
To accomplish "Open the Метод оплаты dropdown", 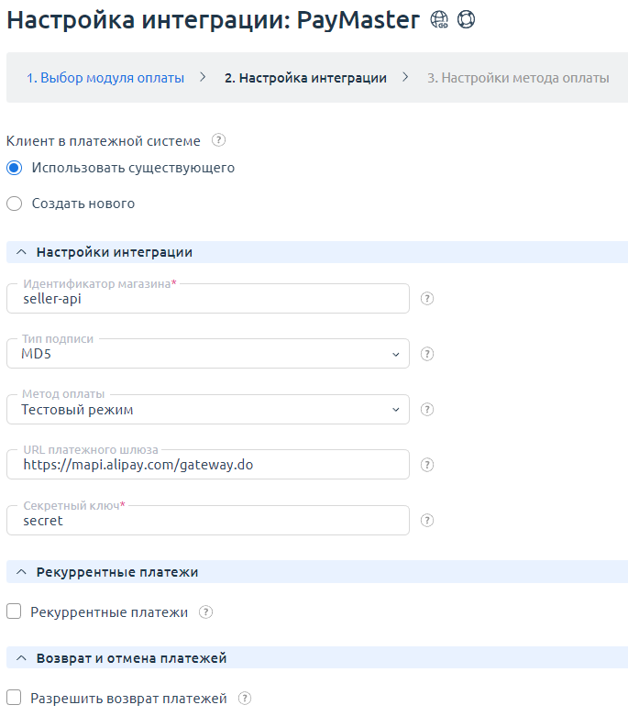I will point(208,410).
